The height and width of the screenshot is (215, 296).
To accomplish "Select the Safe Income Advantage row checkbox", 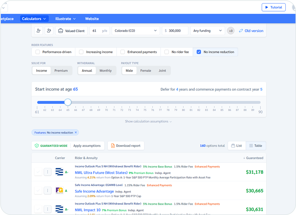I will 38,191.
